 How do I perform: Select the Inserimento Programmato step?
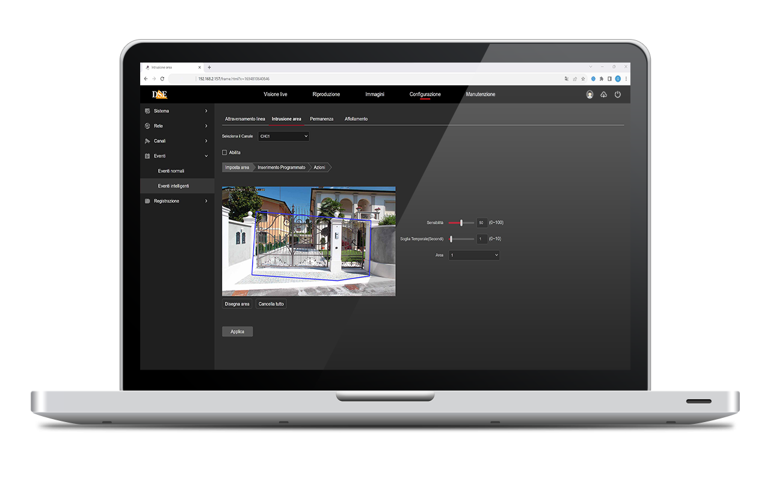[281, 167]
